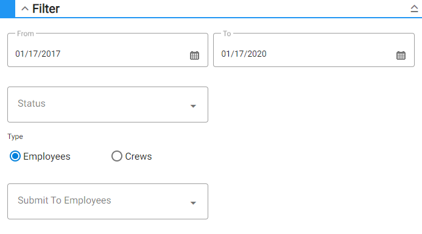The height and width of the screenshot is (234, 422).
Task: Select the Employees radio button
Action: pos(15,156)
